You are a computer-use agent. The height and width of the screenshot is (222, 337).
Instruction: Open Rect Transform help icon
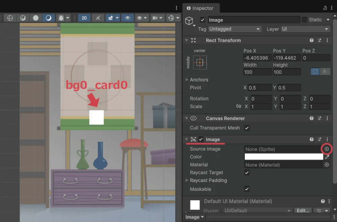coord(312,41)
